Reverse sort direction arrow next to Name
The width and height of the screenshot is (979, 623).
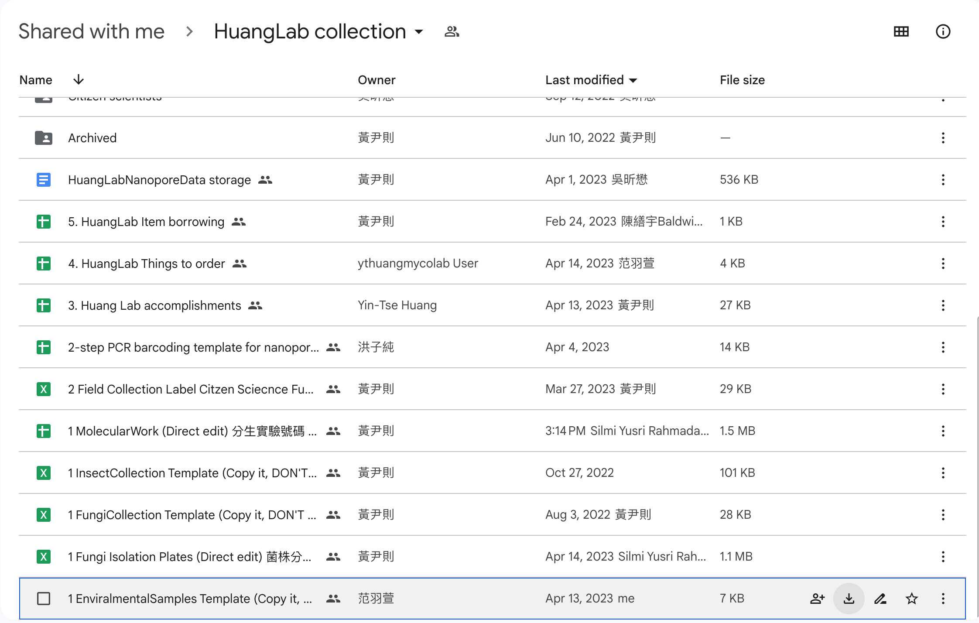(x=79, y=79)
